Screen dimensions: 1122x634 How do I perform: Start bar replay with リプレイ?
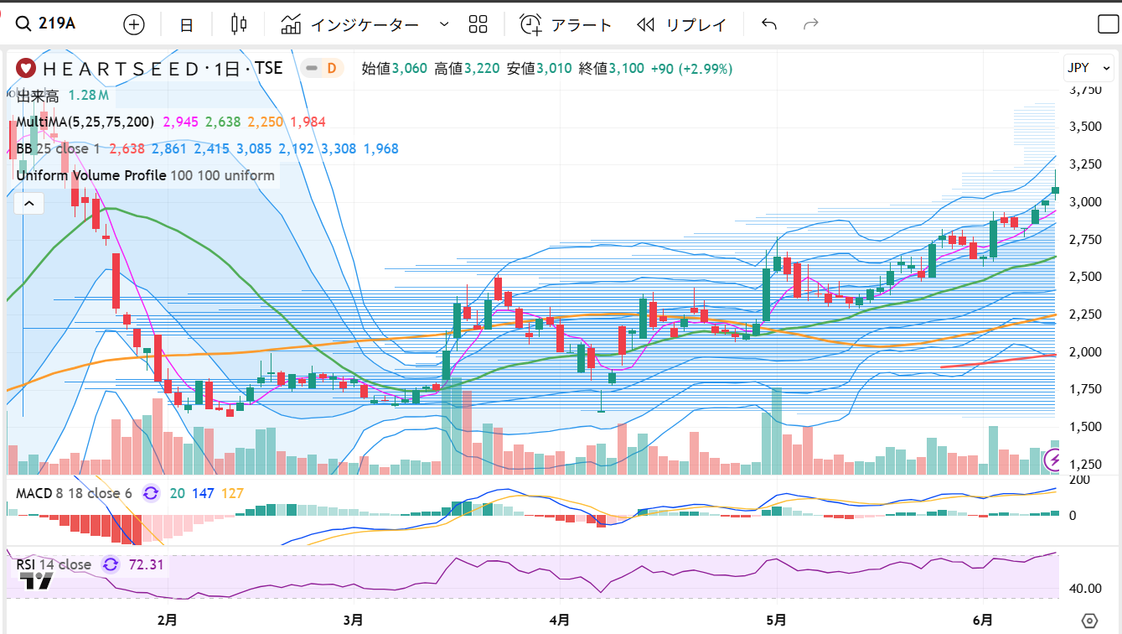681,24
